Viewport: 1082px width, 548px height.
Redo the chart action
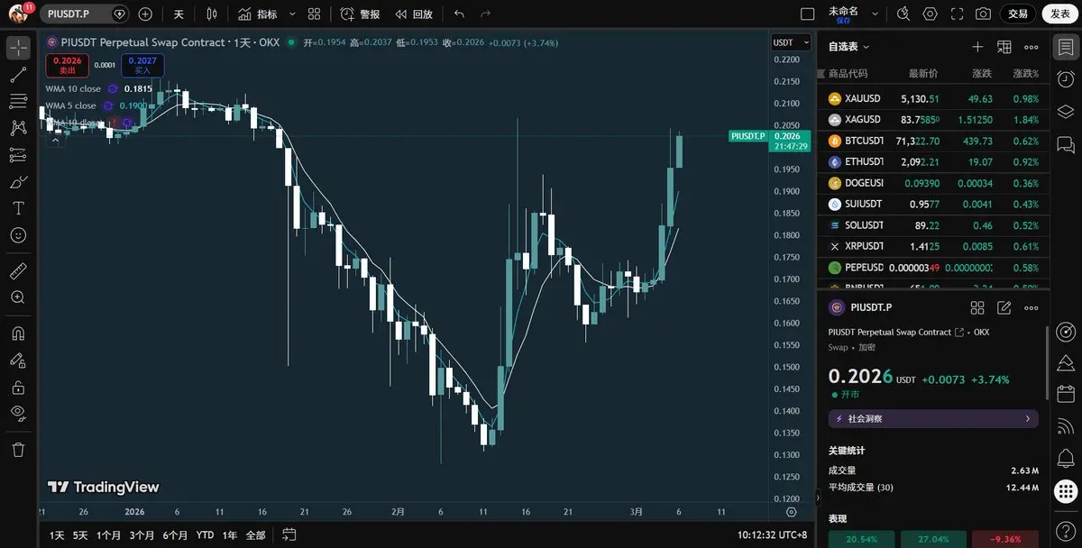pos(487,14)
